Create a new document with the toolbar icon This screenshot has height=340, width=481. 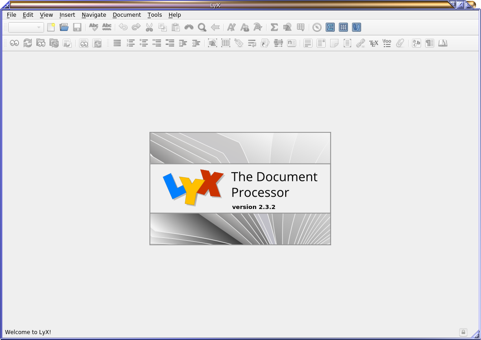[51, 27]
